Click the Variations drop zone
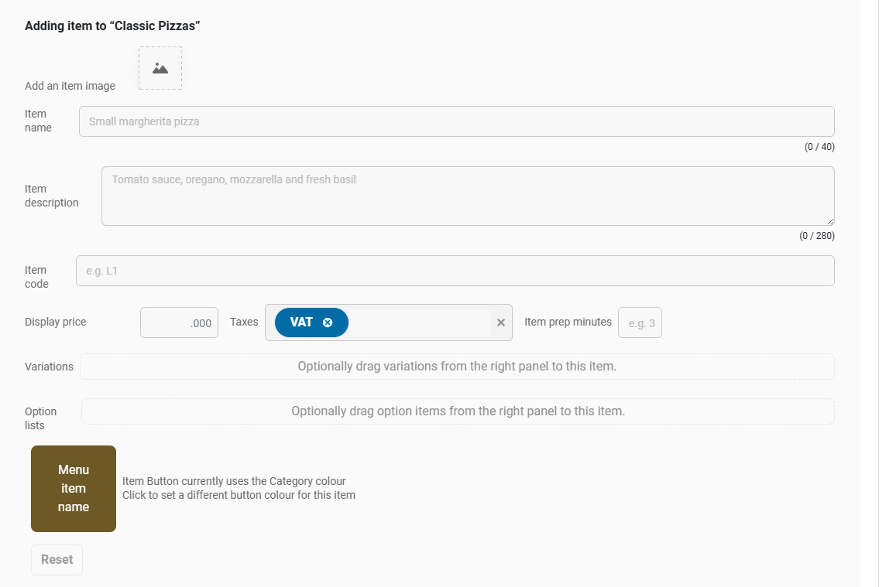The image size is (879, 587). [x=457, y=367]
